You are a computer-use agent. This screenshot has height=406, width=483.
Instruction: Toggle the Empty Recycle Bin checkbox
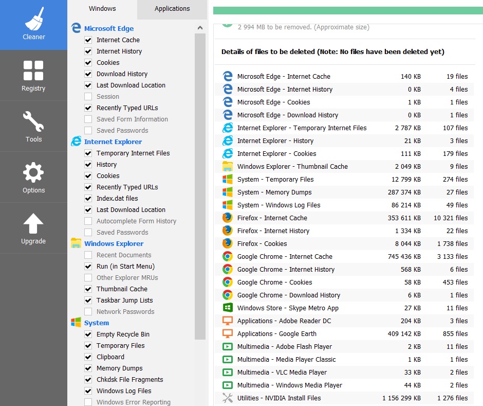[x=88, y=334]
